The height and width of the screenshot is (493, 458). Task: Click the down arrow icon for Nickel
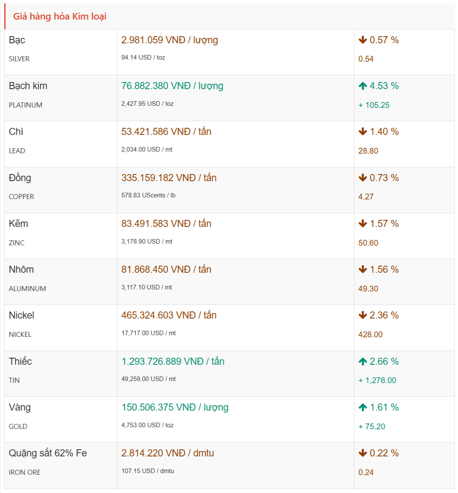363,315
